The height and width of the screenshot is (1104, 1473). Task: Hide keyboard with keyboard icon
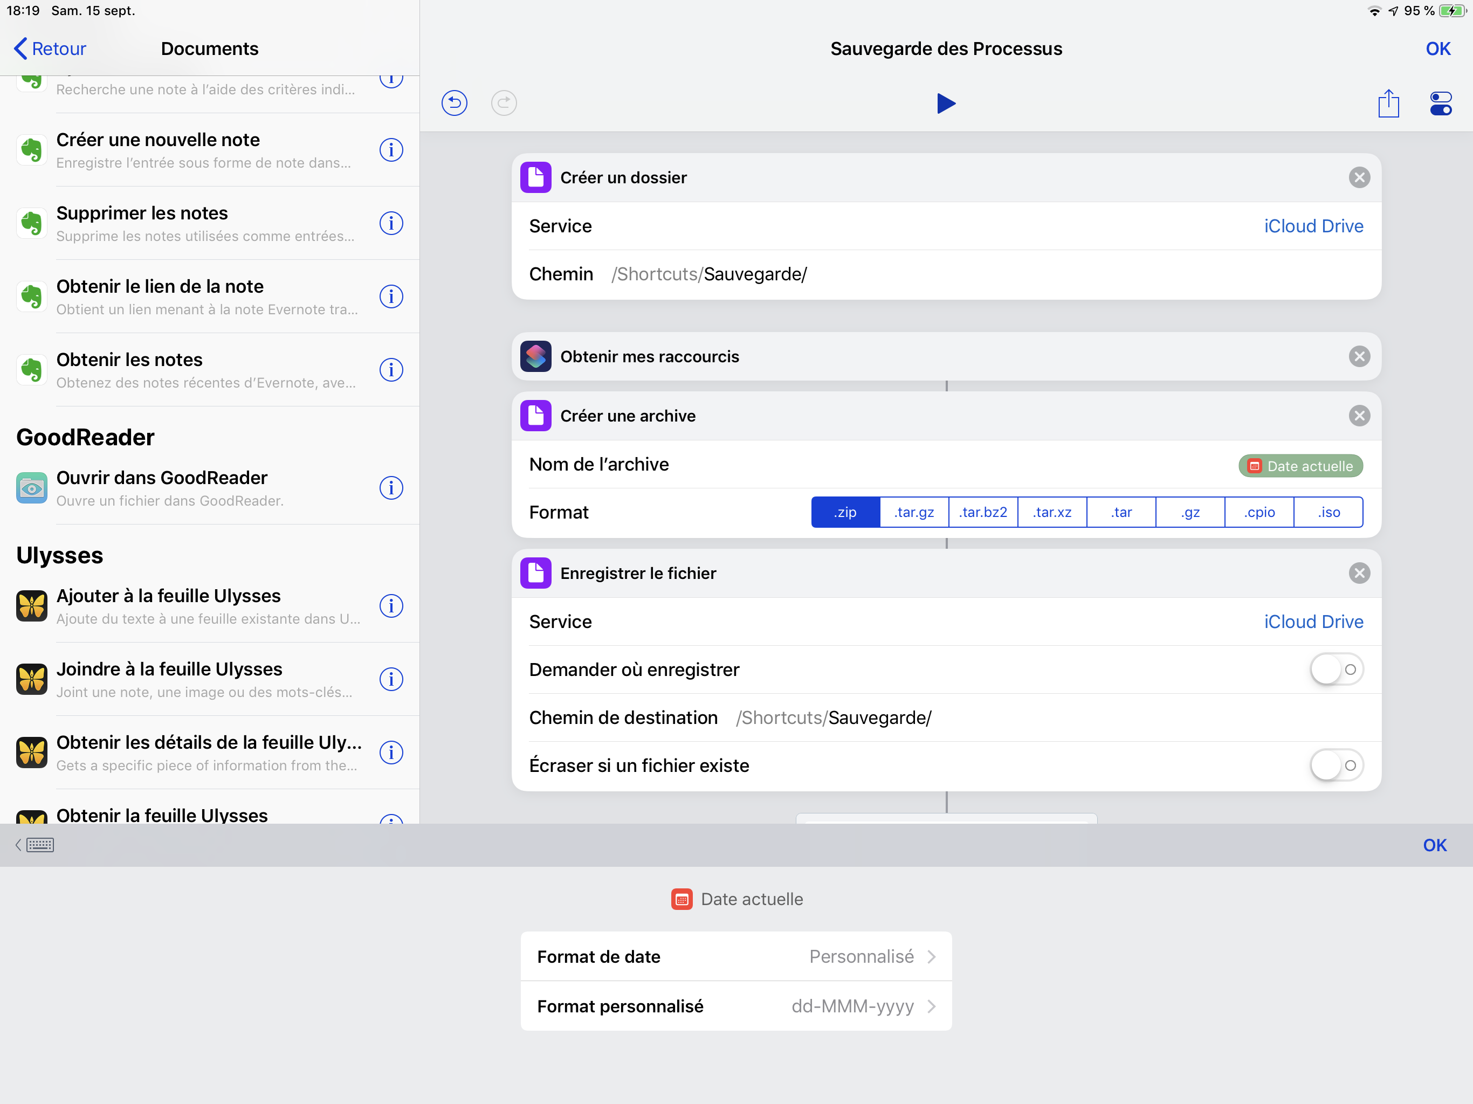pos(39,845)
